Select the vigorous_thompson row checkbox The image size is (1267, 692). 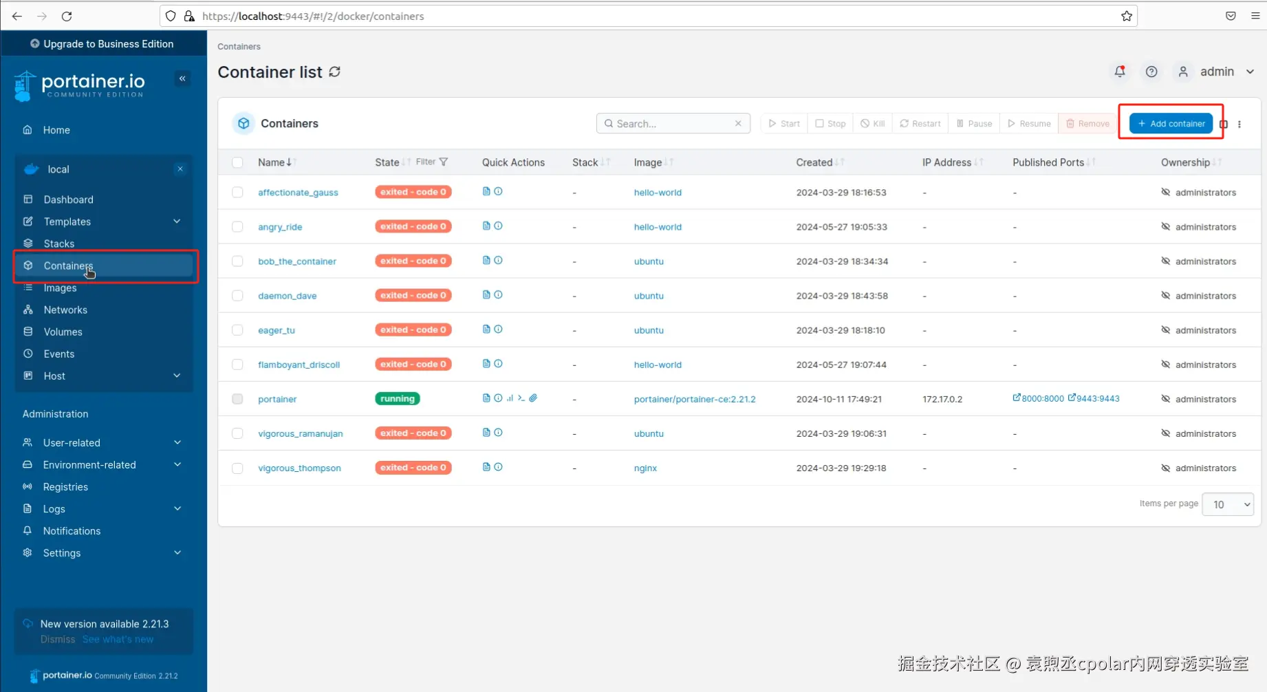point(237,468)
